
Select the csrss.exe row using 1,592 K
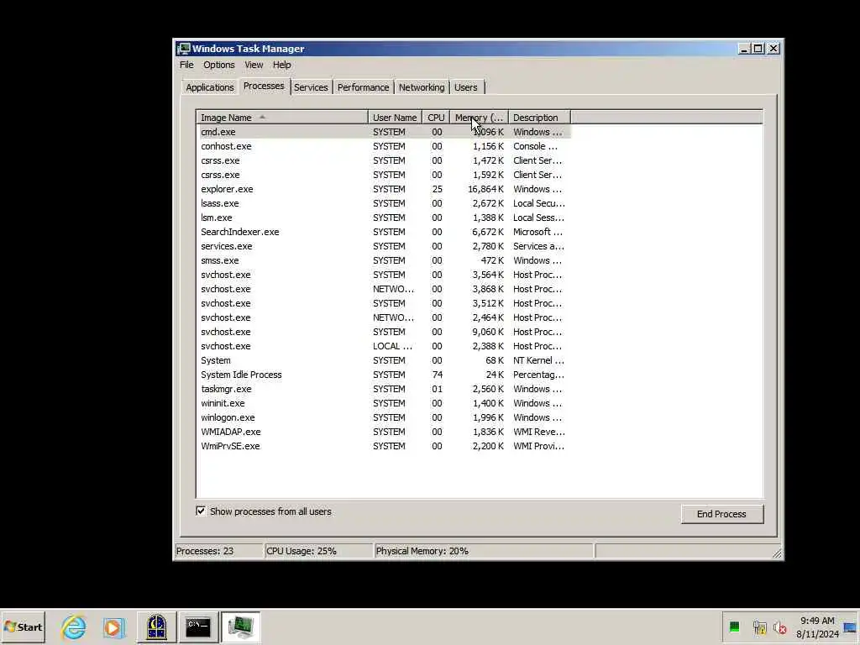(x=383, y=175)
